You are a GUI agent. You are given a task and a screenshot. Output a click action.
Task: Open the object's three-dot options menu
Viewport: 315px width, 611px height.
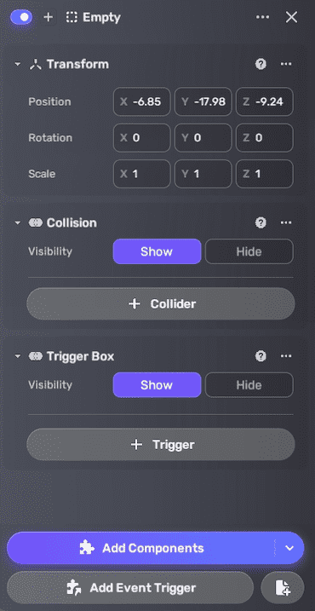point(262,18)
